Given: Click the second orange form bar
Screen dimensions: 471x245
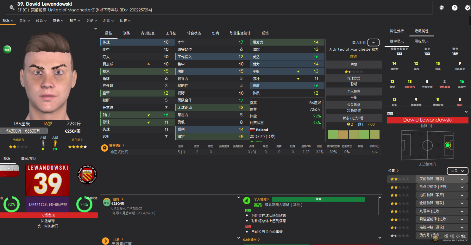Looking at the screenshot, I should pos(343,134).
